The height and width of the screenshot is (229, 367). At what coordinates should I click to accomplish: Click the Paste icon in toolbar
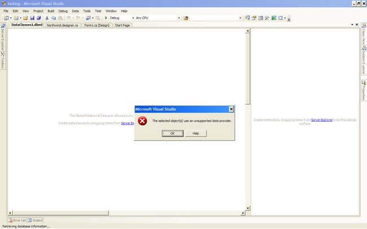point(60,18)
